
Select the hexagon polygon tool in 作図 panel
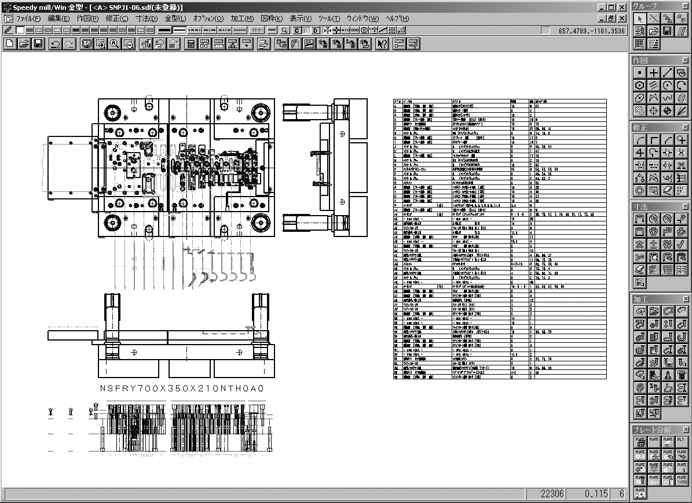639,86
